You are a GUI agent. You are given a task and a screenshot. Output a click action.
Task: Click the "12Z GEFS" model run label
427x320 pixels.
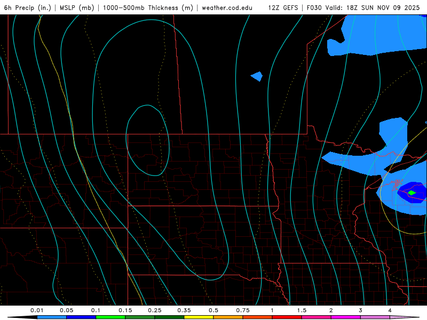point(283,7)
